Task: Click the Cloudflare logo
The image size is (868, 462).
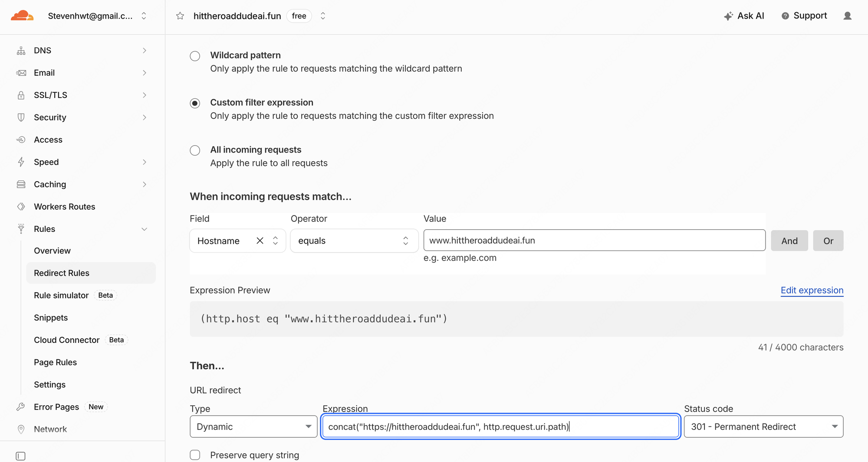Action: [22, 16]
